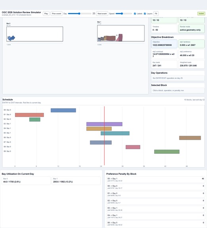Select the B0 blue schedule bar

point(63,110)
